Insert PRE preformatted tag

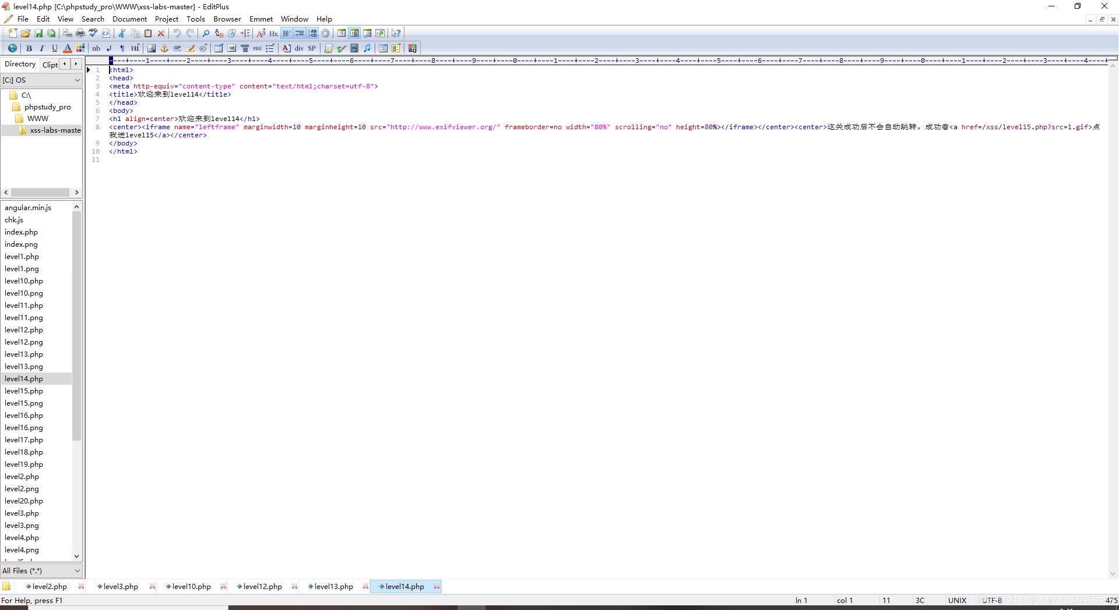(x=257, y=48)
